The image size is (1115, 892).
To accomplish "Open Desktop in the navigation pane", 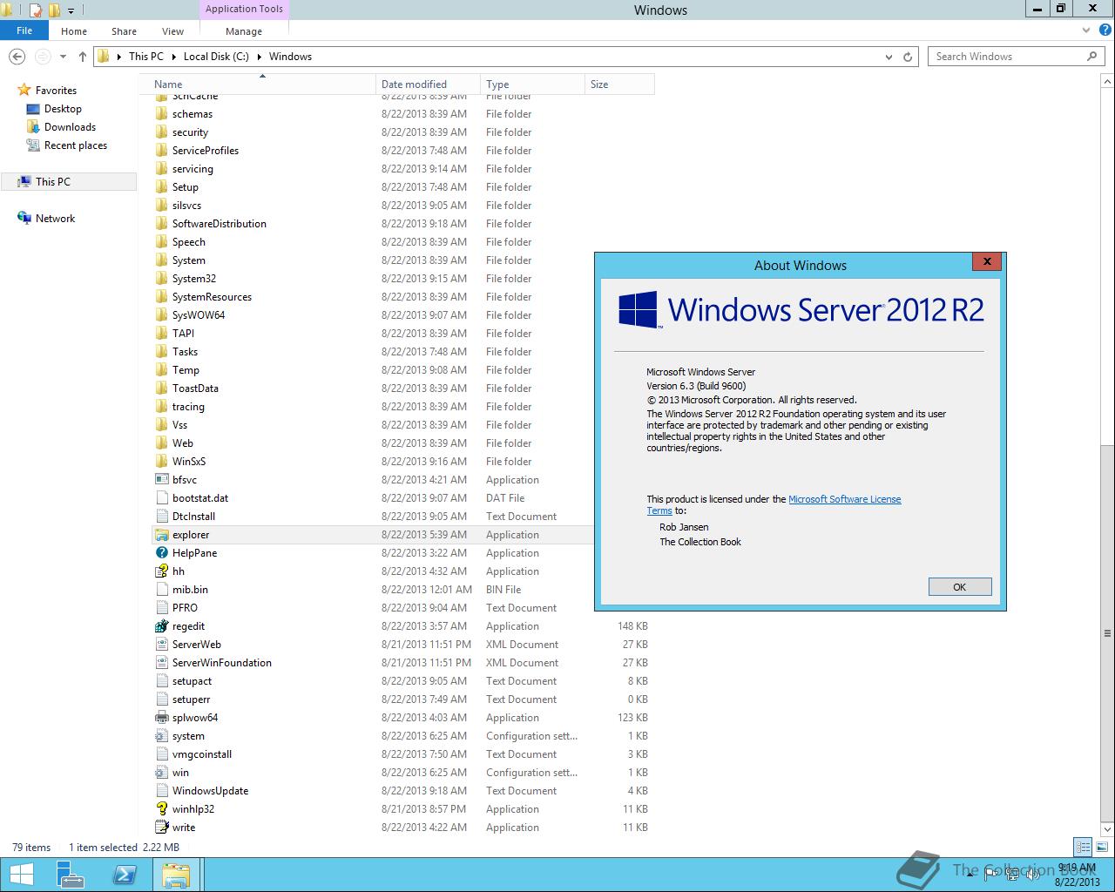I will click(x=63, y=109).
